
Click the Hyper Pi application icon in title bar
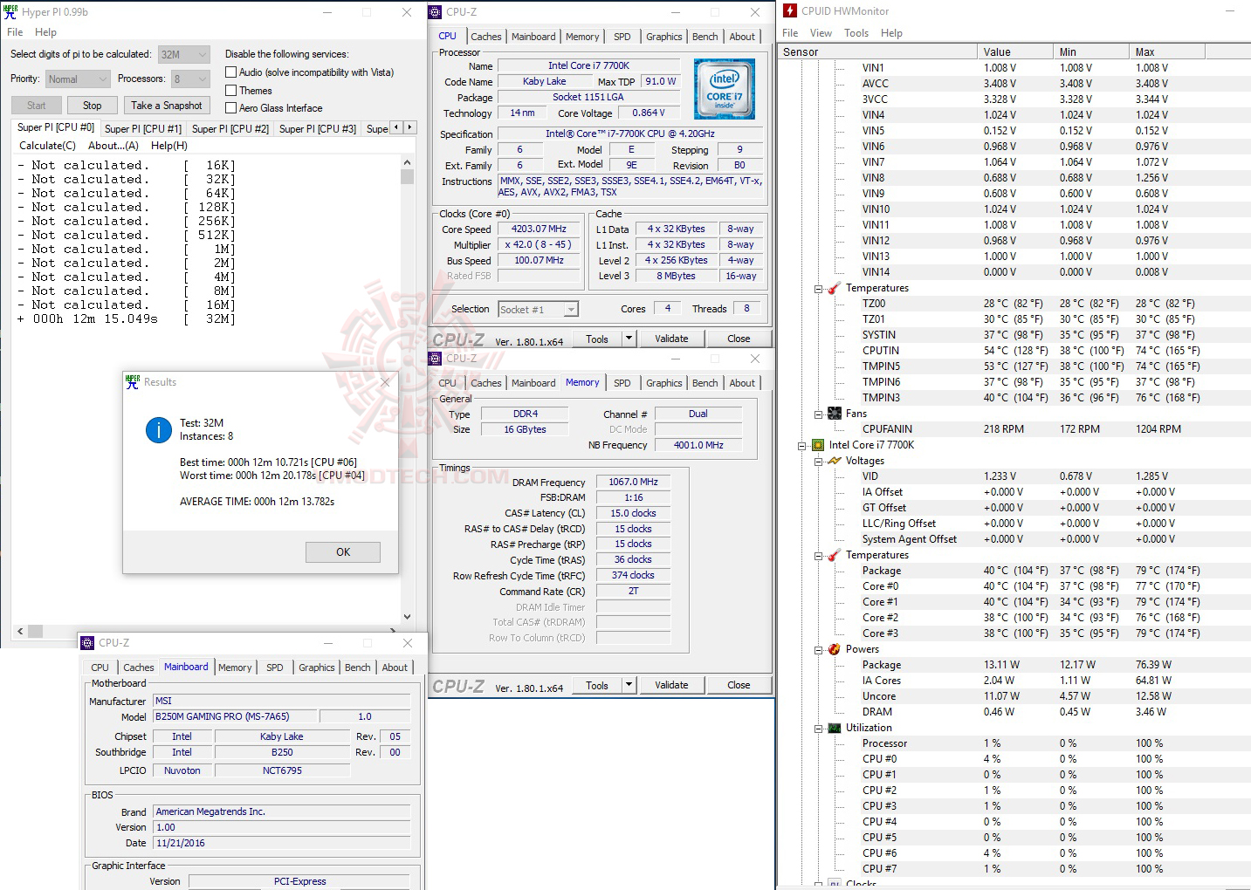pos(12,11)
